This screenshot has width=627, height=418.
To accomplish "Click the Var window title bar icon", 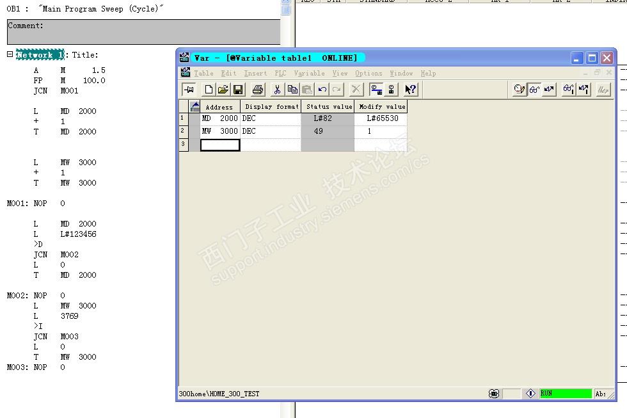I will 184,57.
